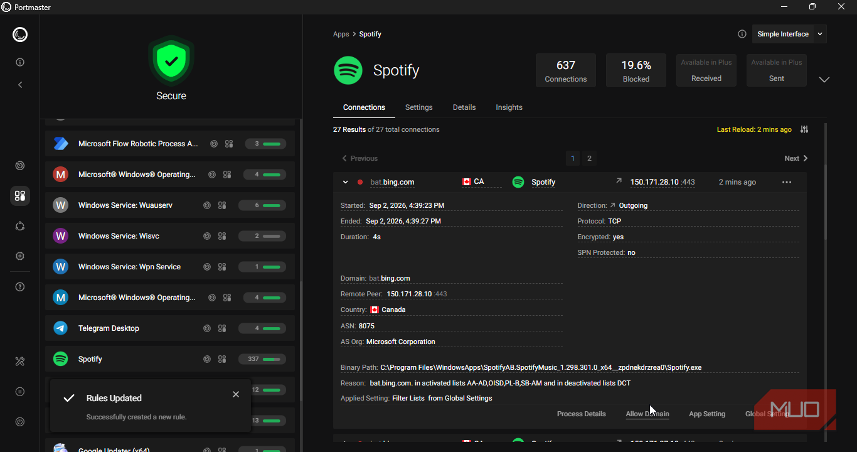Open monitor icon for Windows Service: Wuauserv

pyautogui.click(x=207, y=205)
